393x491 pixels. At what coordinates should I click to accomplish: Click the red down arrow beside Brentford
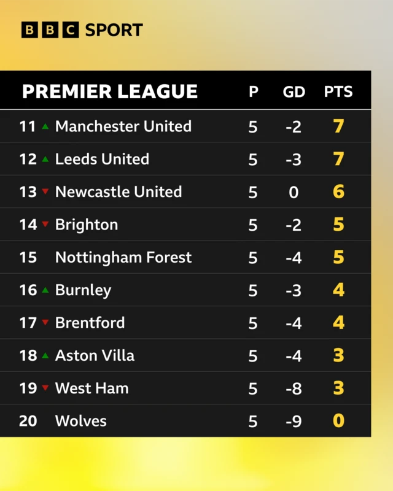coord(45,323)
